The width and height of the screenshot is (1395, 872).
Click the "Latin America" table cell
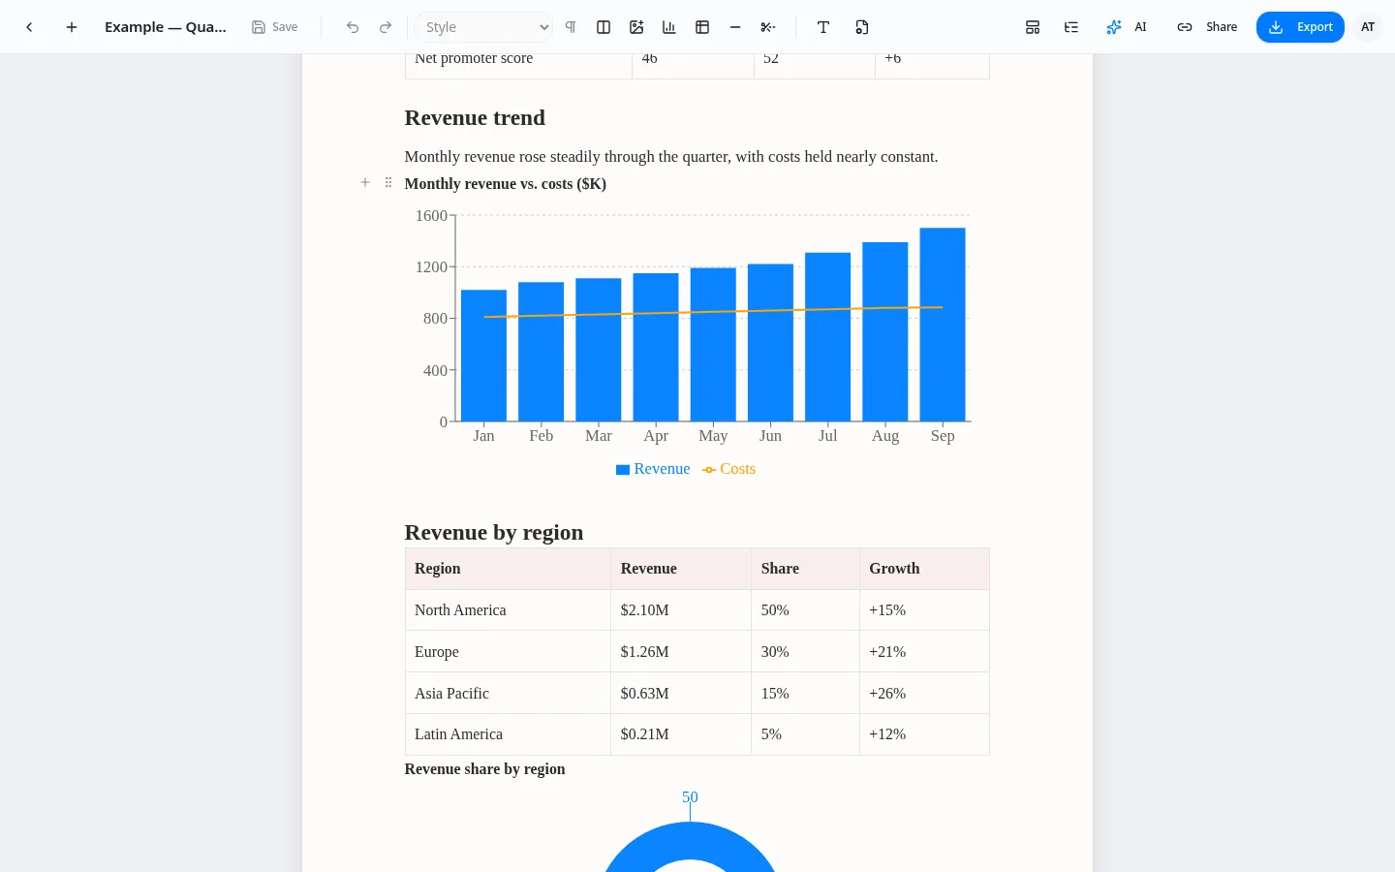tap(508, 734)
